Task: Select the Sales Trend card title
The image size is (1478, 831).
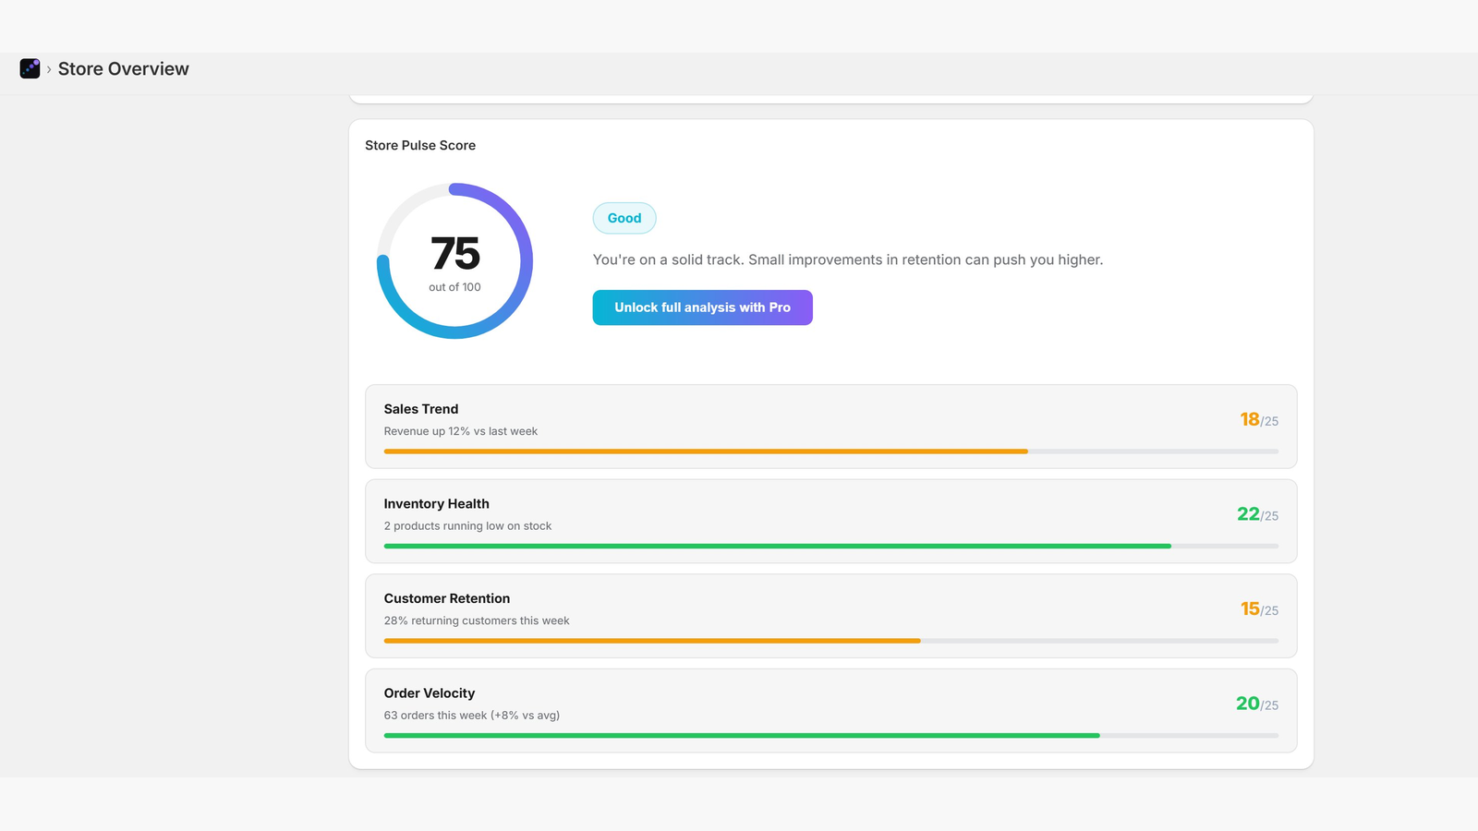Action: point(421,409)
